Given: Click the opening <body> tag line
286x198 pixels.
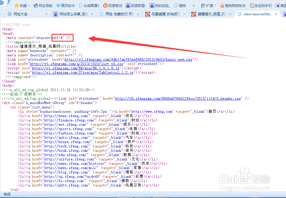Looking at the screenshot, I should point(8,86).
